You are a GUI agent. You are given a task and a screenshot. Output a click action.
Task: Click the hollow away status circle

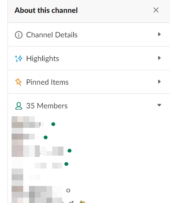point(68,191)
